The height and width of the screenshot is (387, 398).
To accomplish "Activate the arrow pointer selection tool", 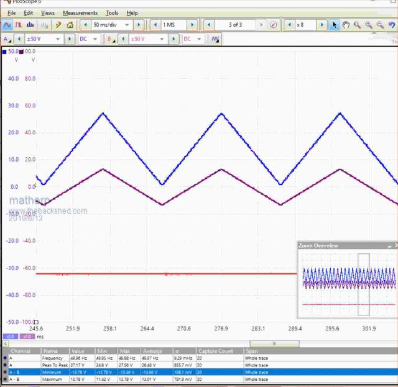I will coord(335,25).
